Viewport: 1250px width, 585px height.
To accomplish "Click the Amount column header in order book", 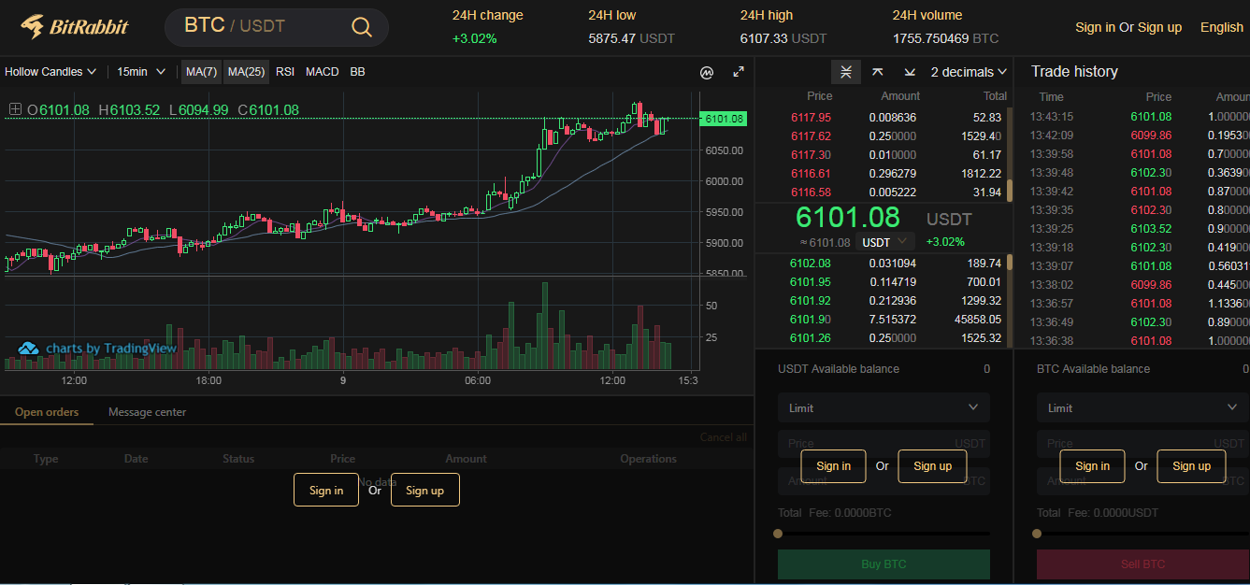I will click(x=900, y=96).
